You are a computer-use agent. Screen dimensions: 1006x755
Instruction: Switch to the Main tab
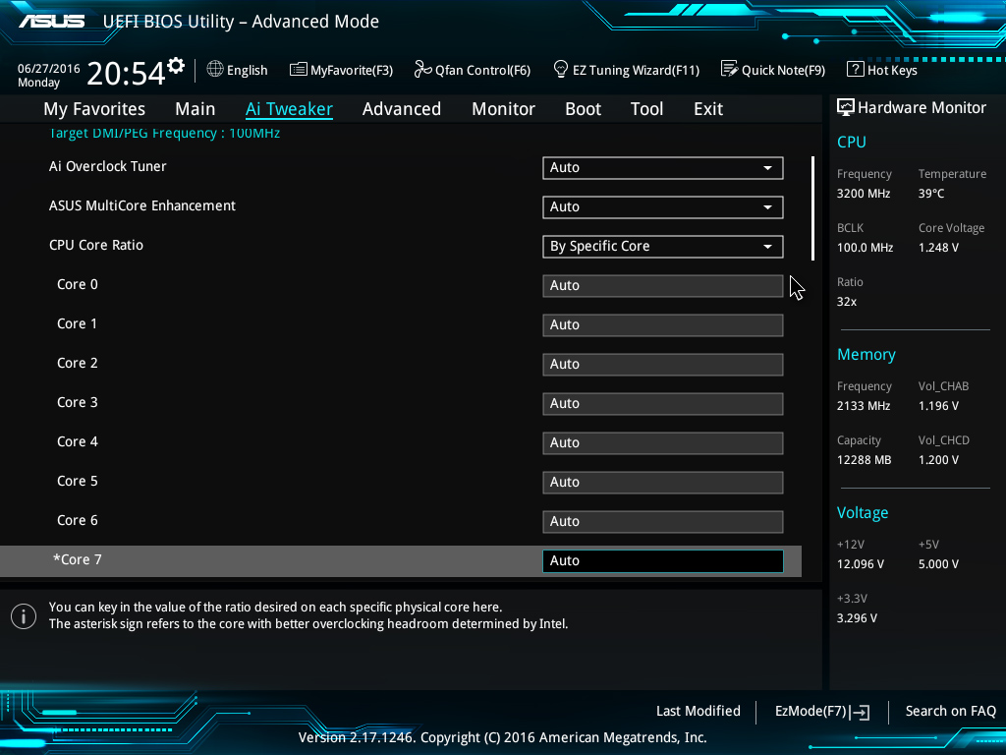pos(196,109)
